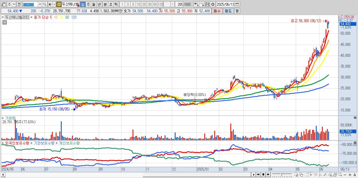Click the 두산에너빌리티 chart label button
Viewport: 358px width, 178px height.
click(x=17, y=17)
